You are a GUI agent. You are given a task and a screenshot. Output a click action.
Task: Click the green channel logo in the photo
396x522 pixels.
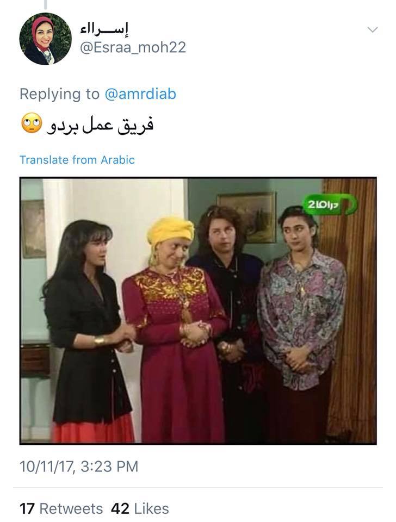(330, 204)
